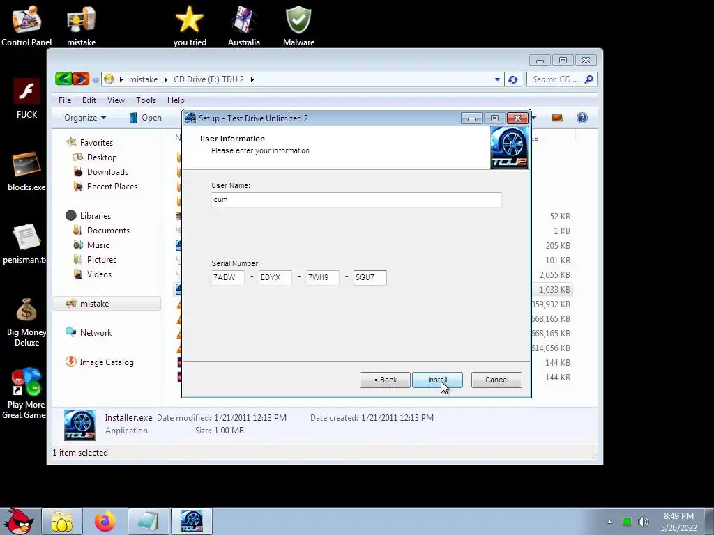The width and height of the screenshot is (714, 535).
Task: Open the Malware shield icon
Action: (298, 25)
